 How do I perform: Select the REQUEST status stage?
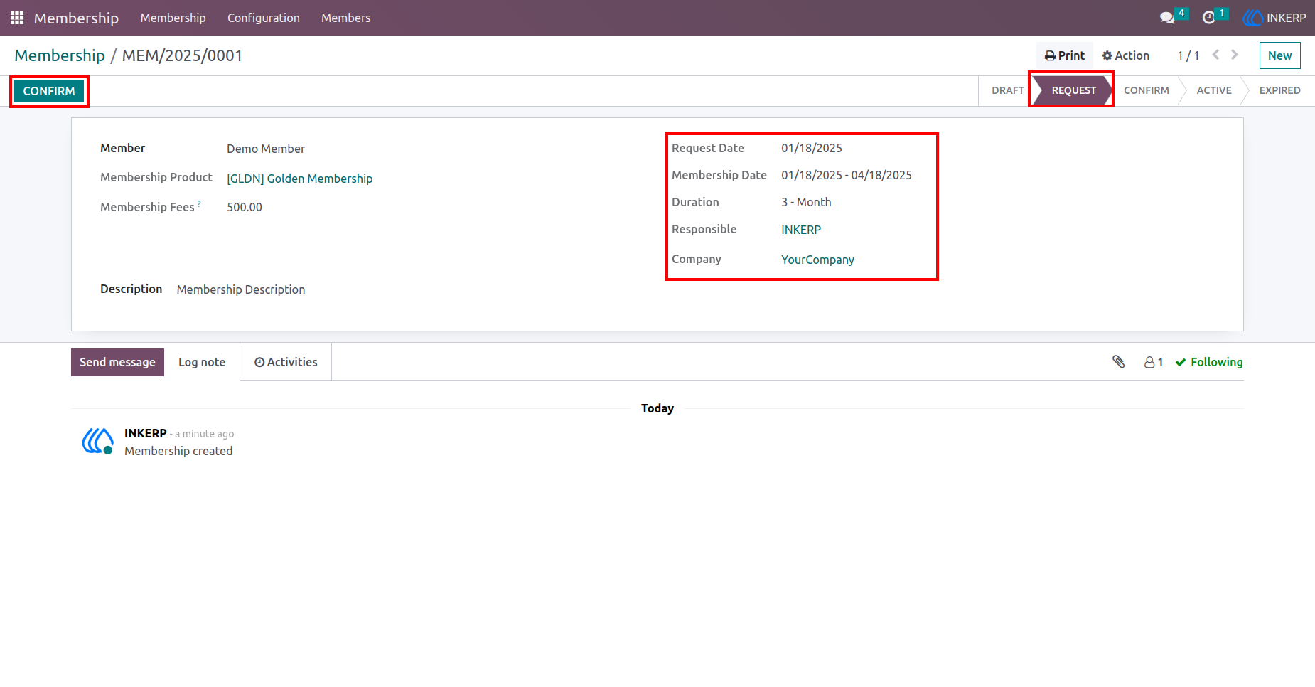1073,90
